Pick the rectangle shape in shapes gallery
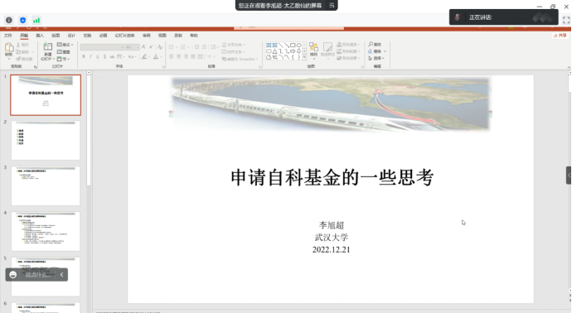Image resolution: width=572 pixels, height=313 pixels. click(293, 46)
